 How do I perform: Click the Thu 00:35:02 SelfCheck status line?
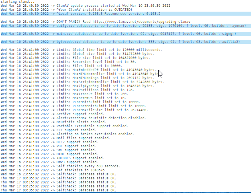pos(58,190)
